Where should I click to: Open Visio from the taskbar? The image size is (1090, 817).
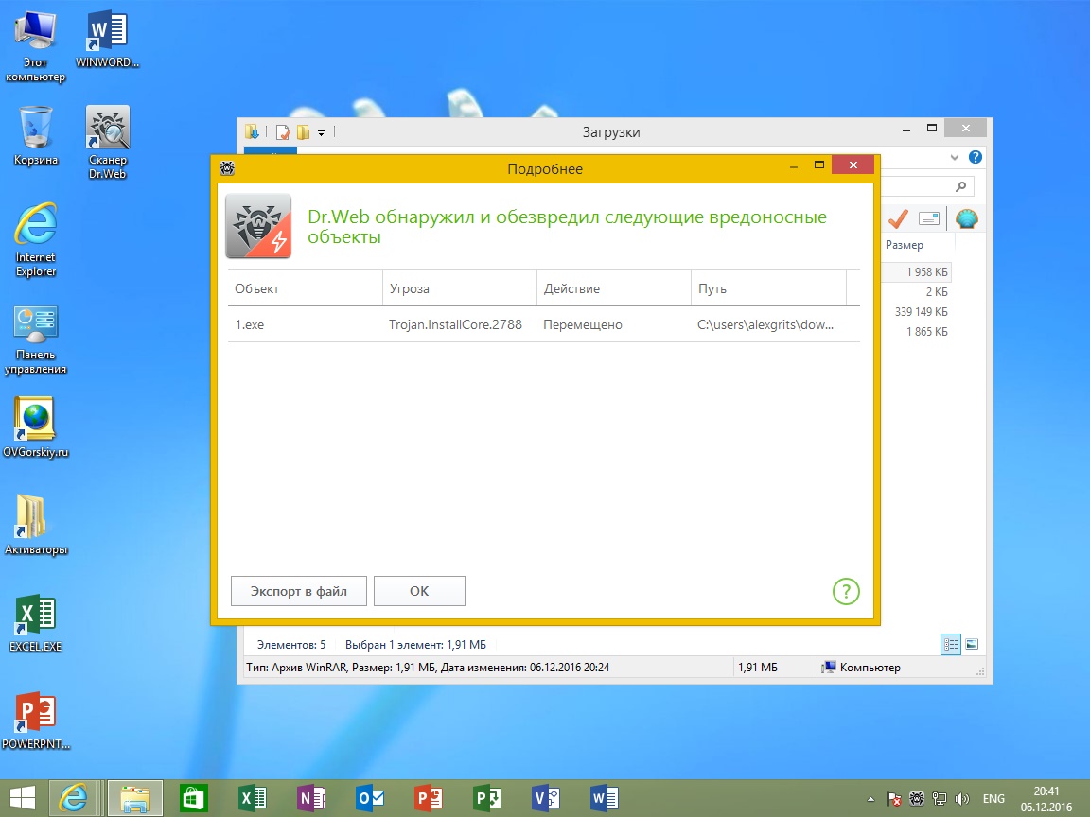545,798
